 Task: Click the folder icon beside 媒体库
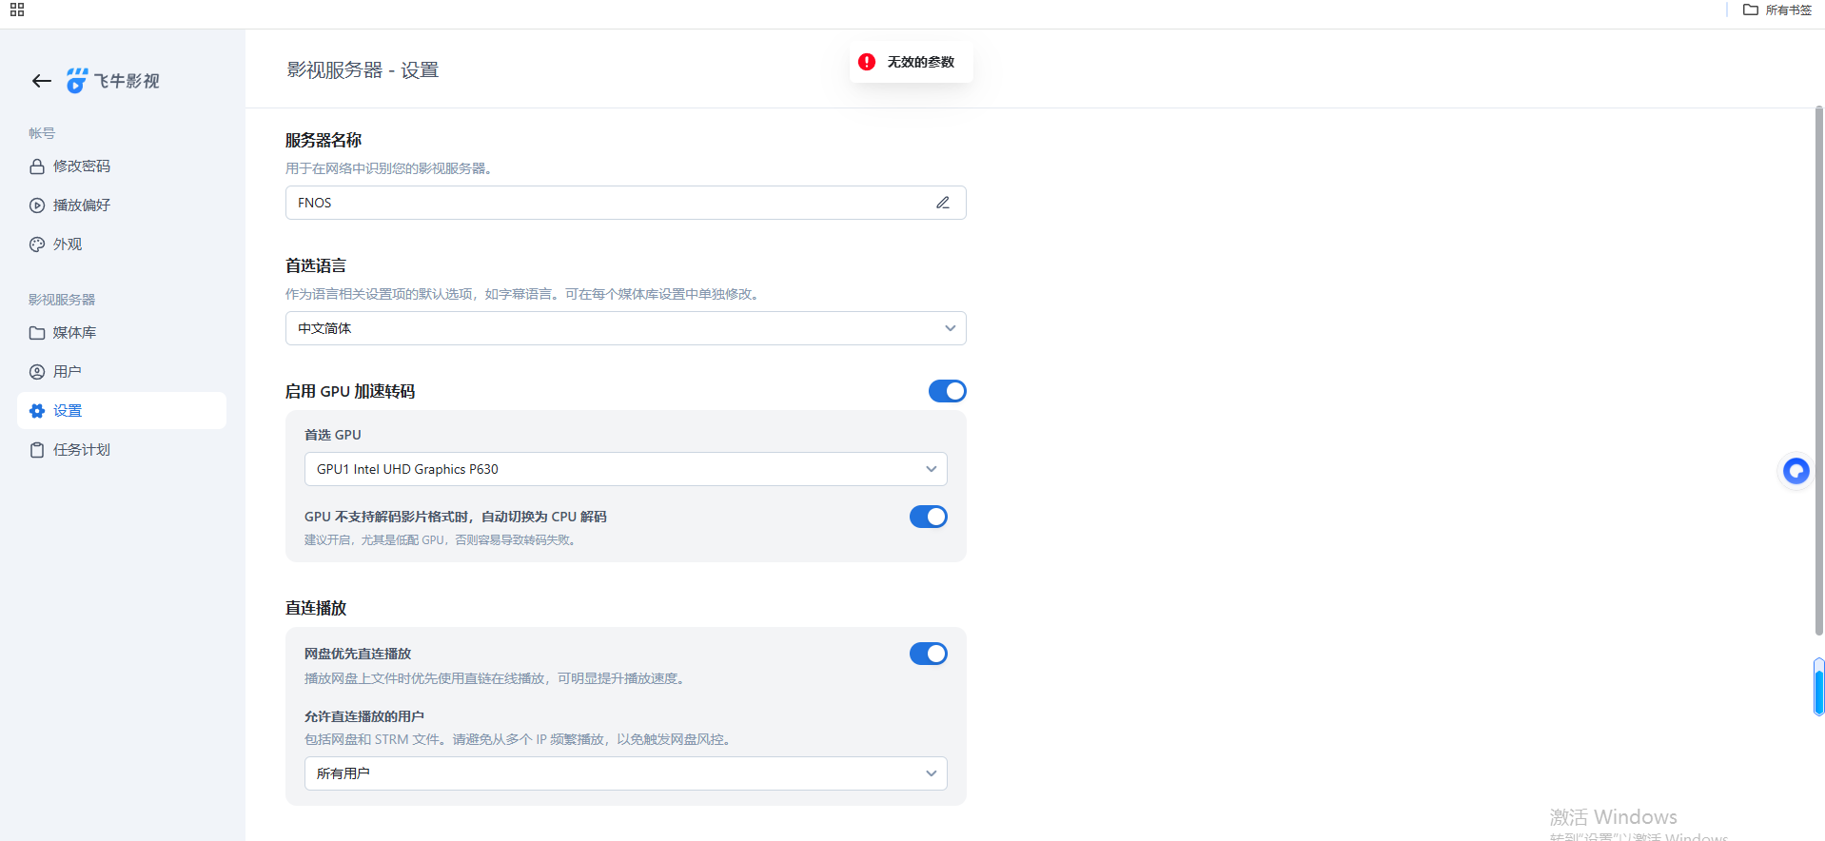click(x=37, y=333)
